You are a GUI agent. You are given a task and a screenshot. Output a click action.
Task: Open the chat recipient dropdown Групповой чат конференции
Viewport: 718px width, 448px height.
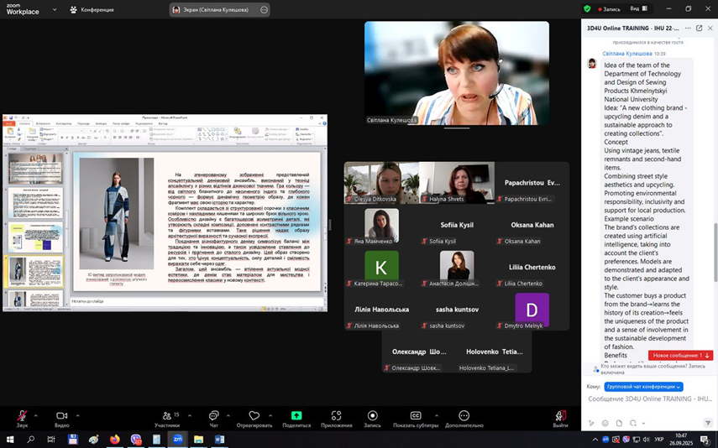pos(643,387)
